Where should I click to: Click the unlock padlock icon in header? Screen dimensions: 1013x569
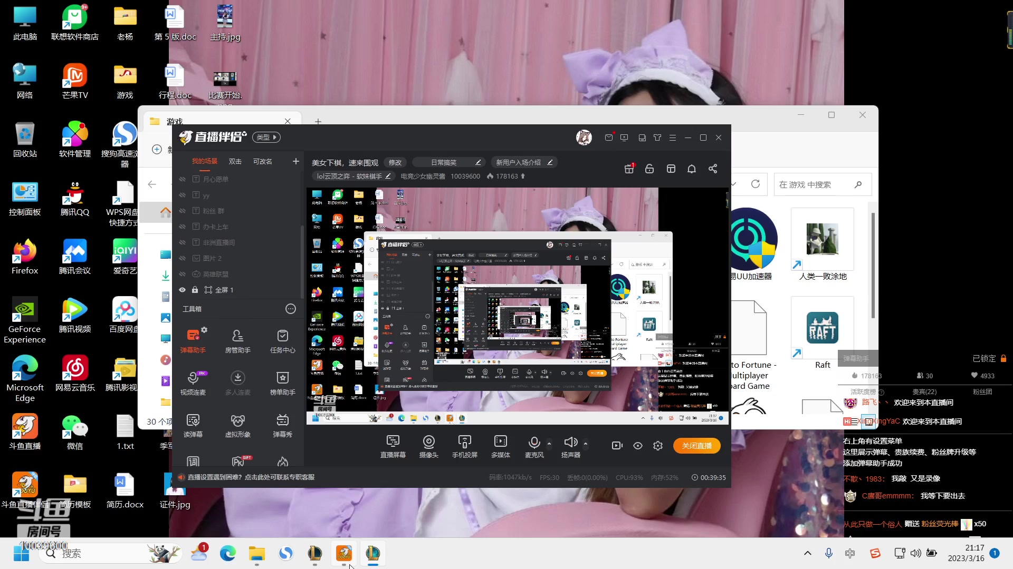[649, 169]
